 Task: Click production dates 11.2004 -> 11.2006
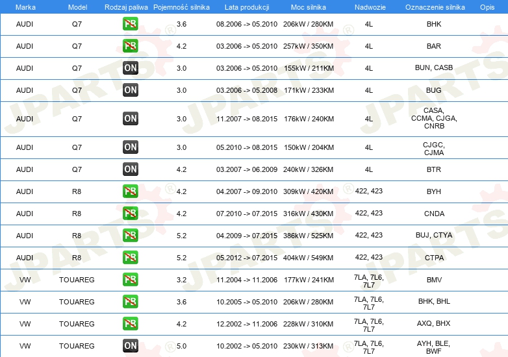point(247,280)
